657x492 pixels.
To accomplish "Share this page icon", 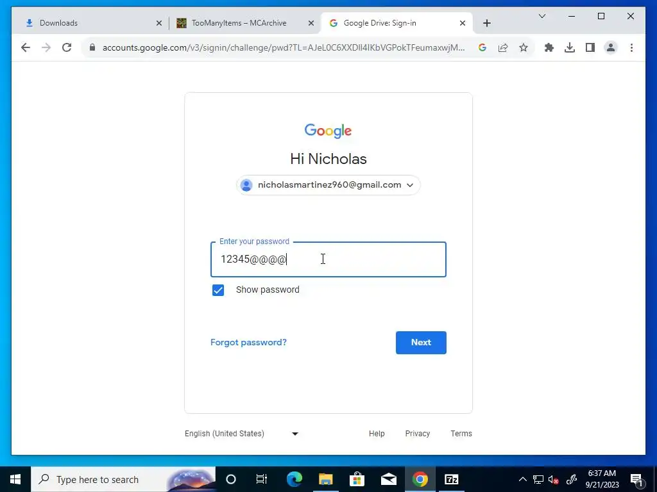I will click(x=503, y=47).
